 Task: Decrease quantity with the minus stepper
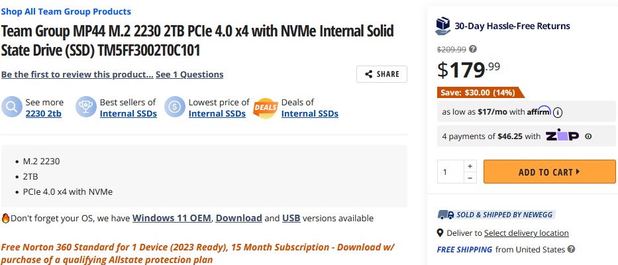[x=470, y=178]
